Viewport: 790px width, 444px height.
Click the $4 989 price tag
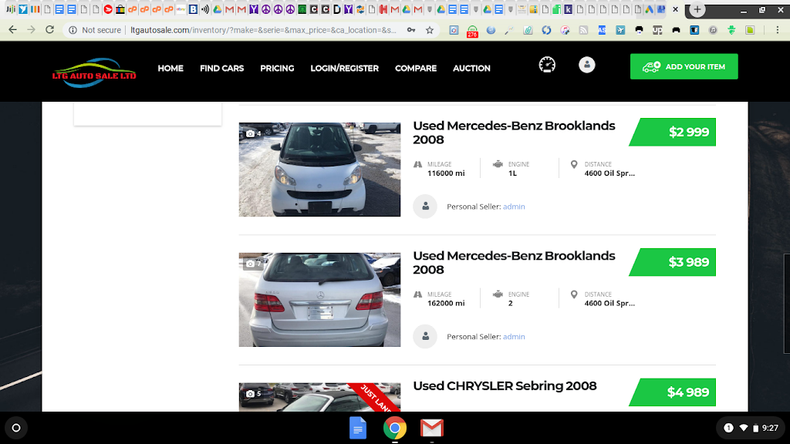(673, 392)
